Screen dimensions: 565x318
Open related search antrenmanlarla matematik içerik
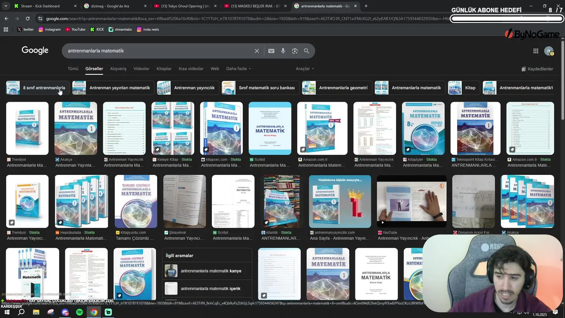[207, 288]
